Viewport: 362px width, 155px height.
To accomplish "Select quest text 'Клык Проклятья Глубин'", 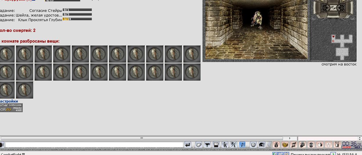I will click(x=40, y=20).
